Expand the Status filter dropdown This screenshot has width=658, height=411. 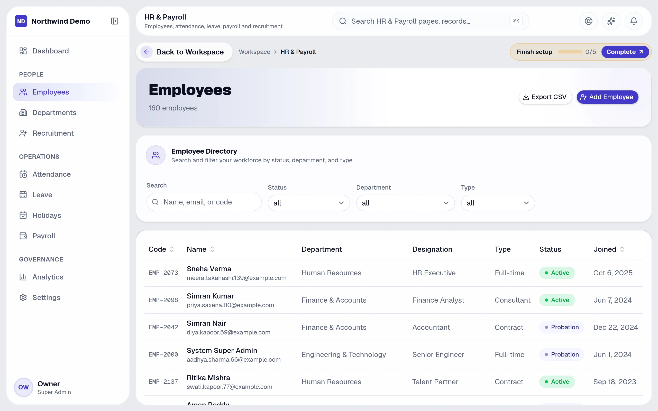coord(309,203)
